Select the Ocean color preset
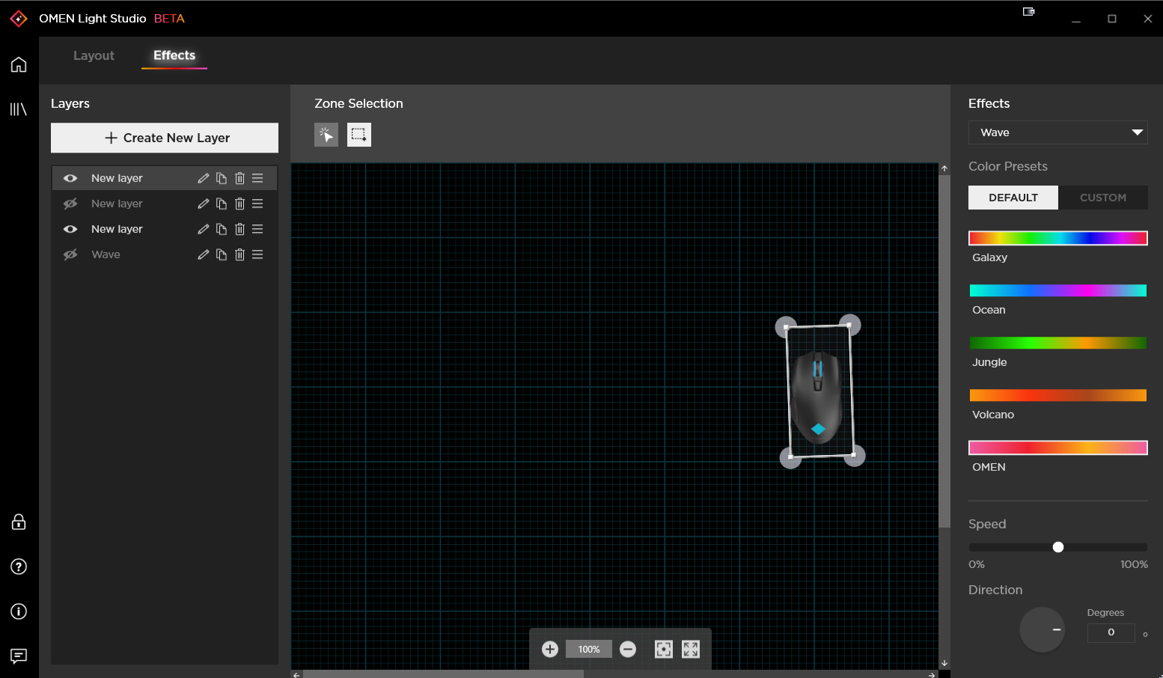Screen dimensions: 1163x678 click(x=1058, y=290)
